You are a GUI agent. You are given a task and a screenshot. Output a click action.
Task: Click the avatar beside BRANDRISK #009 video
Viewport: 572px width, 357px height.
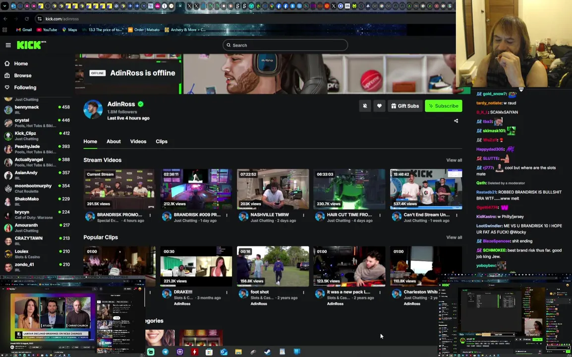(167, 217)
